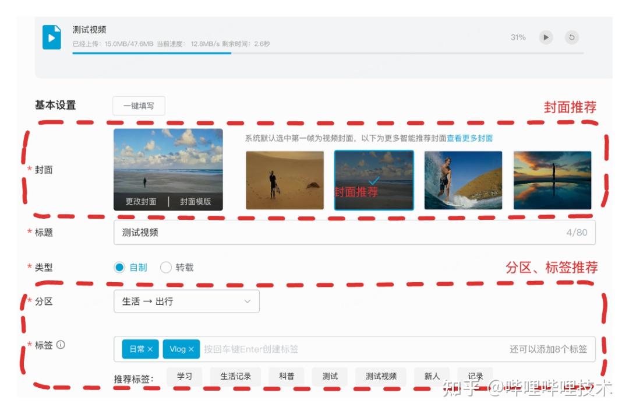The width and height of the screenshot is (629, 414).
Task: Click the surfer cover thumbnail
Action: pos(463,180)
